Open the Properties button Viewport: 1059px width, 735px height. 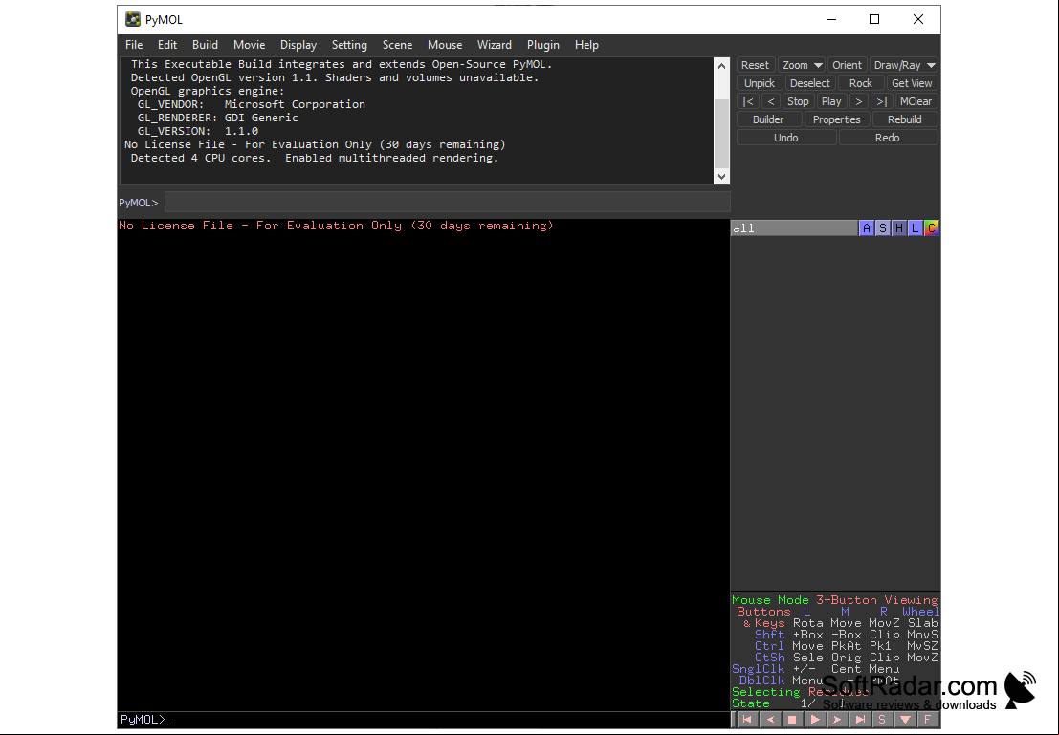pyautogui.click(x=837, y=119)
